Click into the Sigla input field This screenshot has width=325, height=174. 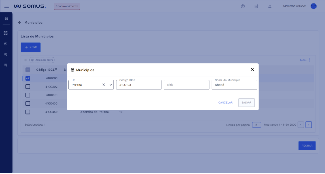click(x=186, y=85)
